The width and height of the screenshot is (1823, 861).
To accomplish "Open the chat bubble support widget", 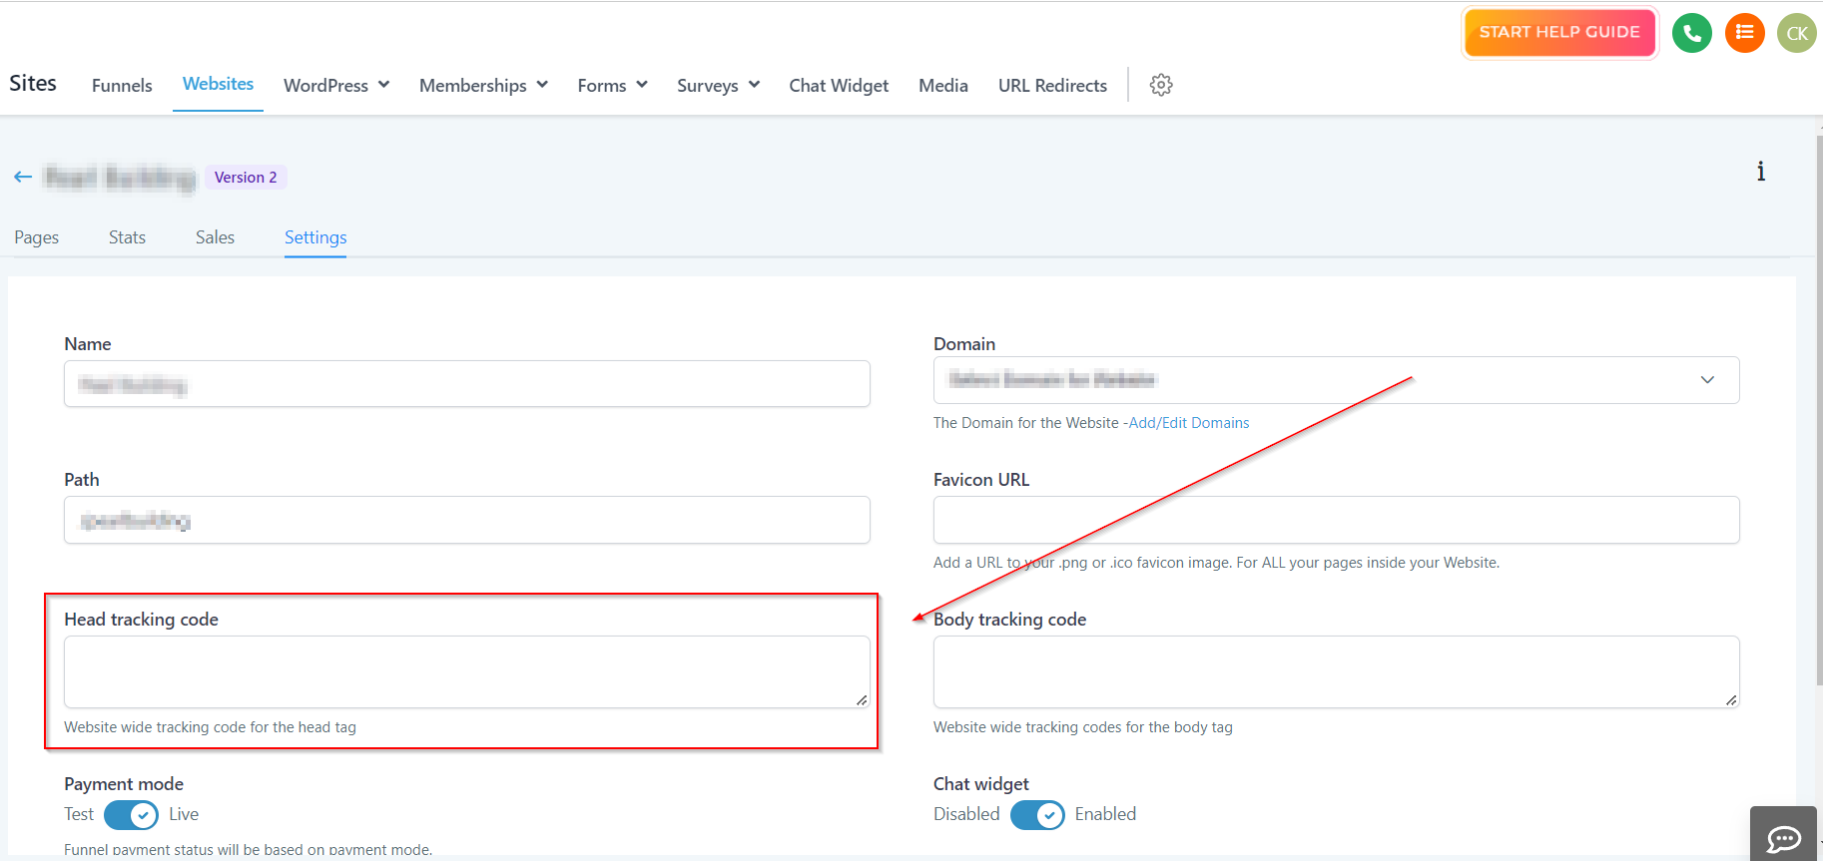I will point(1783,837).
